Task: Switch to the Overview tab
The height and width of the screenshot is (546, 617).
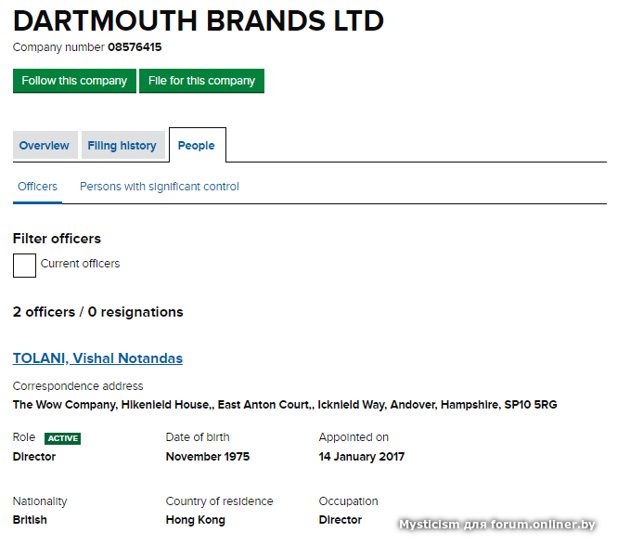Action: (45, 146)
